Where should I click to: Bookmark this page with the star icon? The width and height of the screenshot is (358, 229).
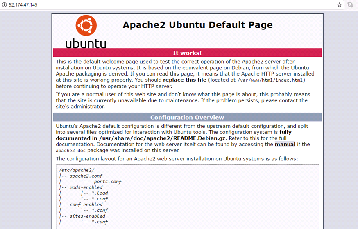tap(339, 5)
